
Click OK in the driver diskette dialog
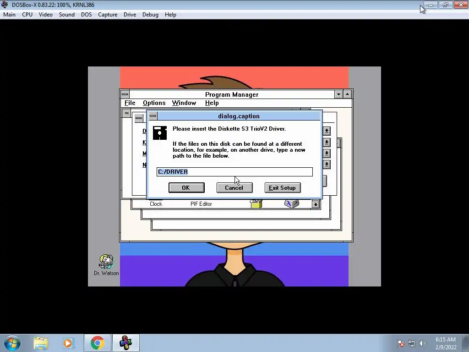tap(186, 187)
